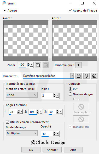Click the Encre color swatch
Screen dimensions: 99x154
(81, 107)
